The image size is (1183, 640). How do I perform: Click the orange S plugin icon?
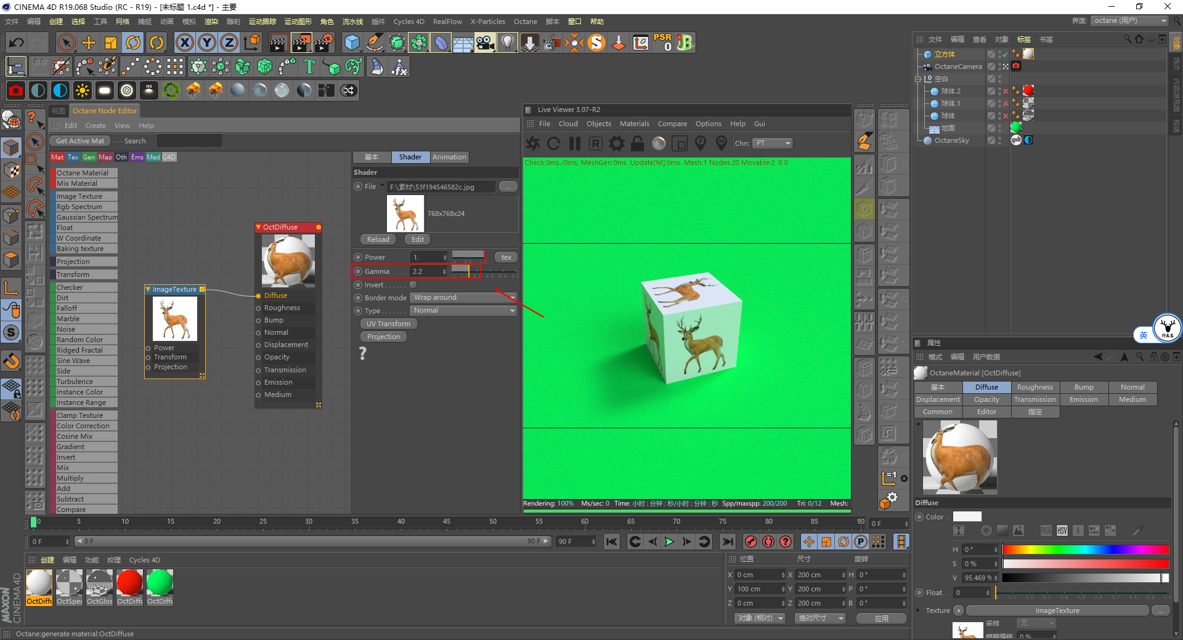pyautogui.click(x=596, y=42)
